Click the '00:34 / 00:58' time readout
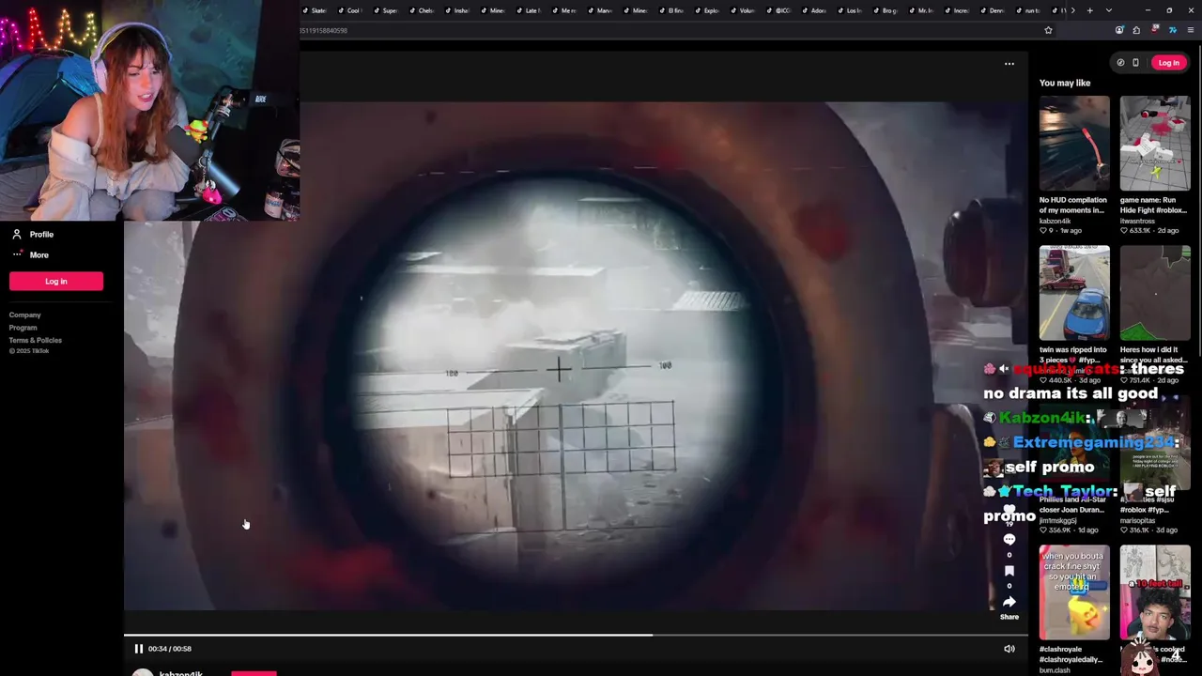This screenshot has width=1202, height=676. [170, 649]
